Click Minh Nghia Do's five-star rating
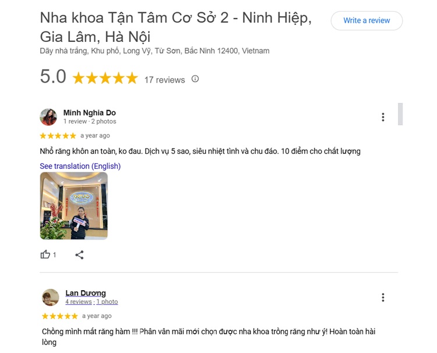 (x=58, y=136)
